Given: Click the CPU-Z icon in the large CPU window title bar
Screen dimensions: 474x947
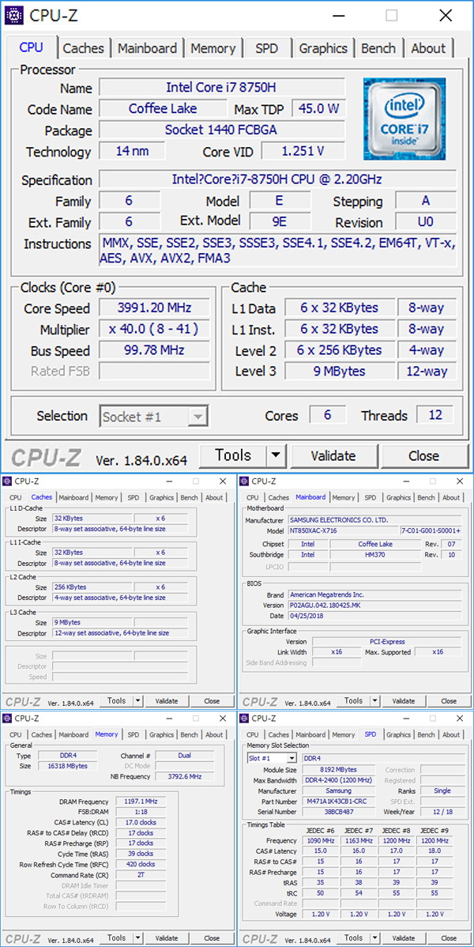Looking at the screenshot, I should click(14, 15).
